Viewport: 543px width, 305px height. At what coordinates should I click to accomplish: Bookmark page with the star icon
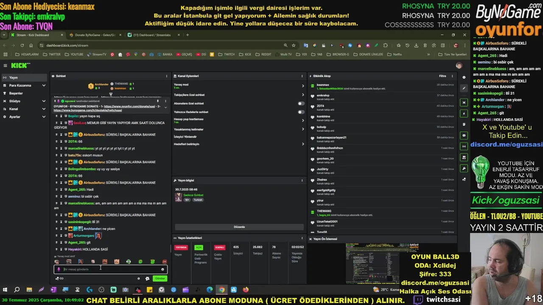293,45
